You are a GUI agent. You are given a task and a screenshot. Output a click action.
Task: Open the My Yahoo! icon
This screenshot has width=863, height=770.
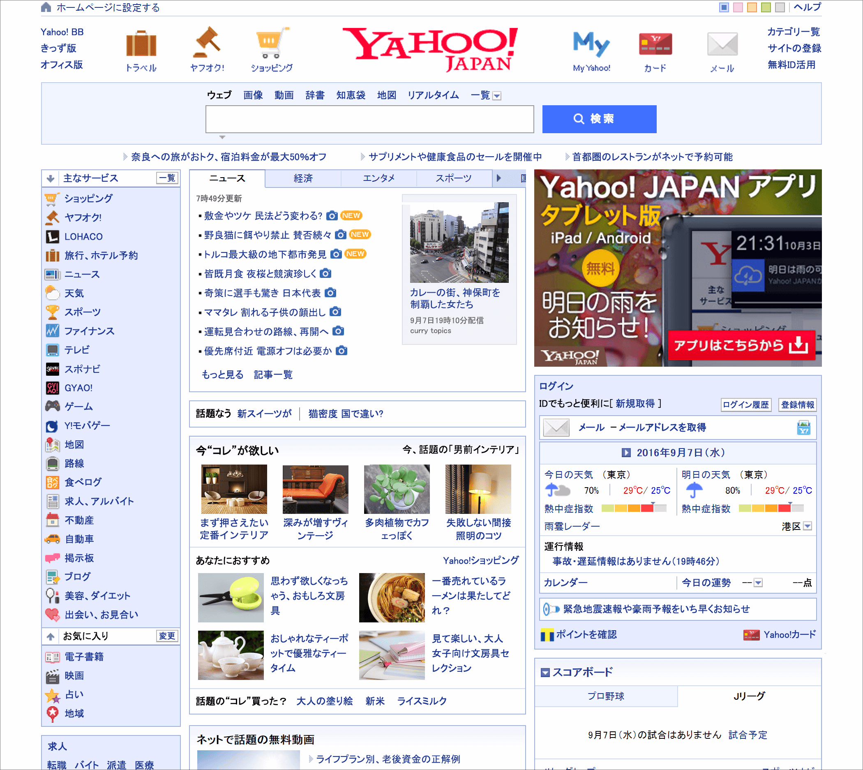coord(591,44)
